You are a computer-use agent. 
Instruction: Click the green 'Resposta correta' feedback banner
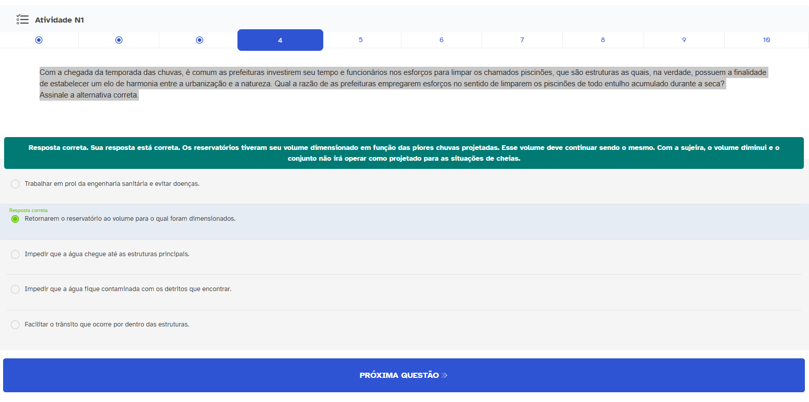point(403,153)
